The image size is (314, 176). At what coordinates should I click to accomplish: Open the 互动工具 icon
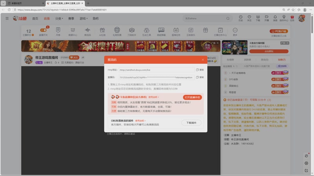coord(146,32)
